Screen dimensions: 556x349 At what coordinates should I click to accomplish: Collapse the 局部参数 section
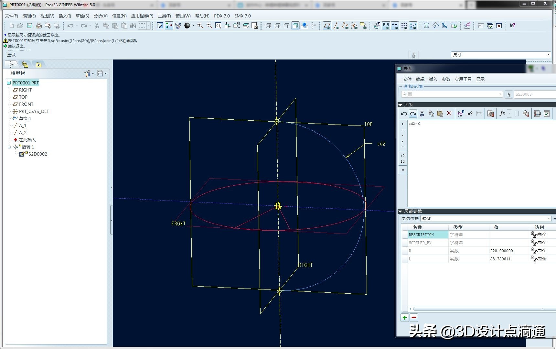pyautogui.click(x=400, y=211)
